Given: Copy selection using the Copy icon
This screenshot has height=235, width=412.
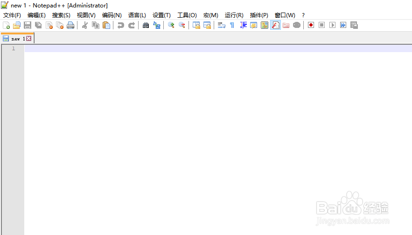Looking at the screenshot, I should pos(95,25).
